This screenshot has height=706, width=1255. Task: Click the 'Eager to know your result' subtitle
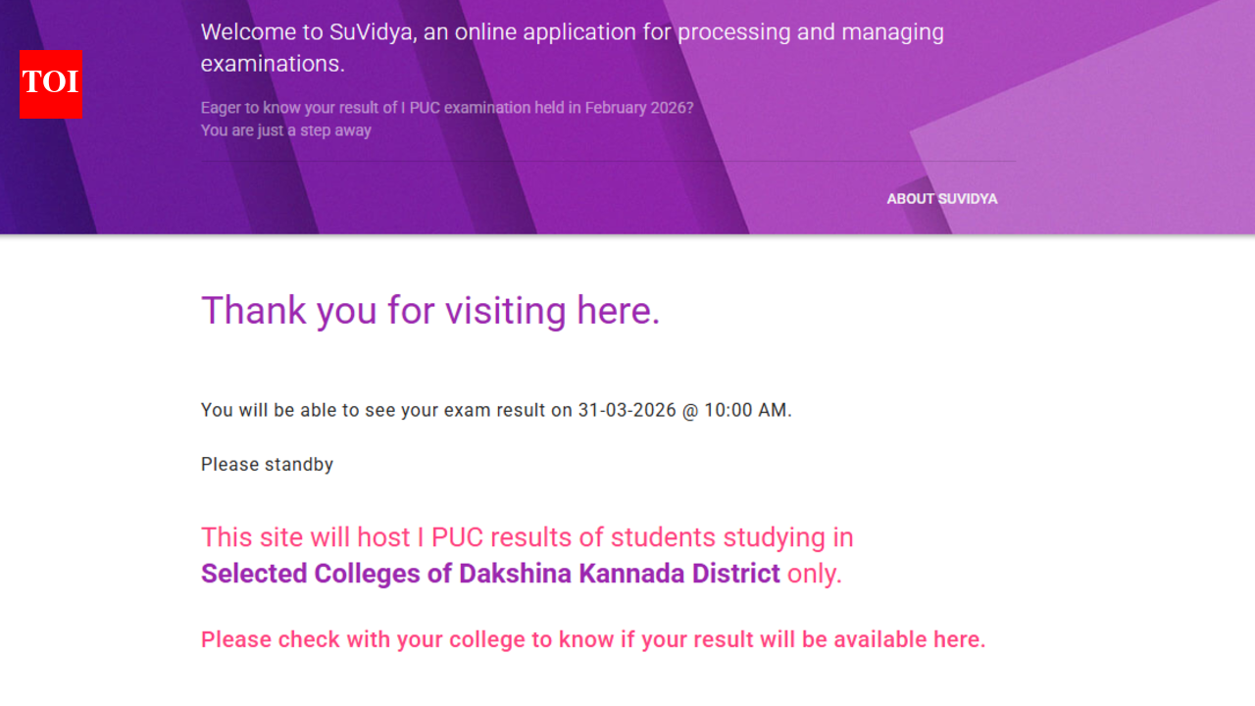click(446, 107)
